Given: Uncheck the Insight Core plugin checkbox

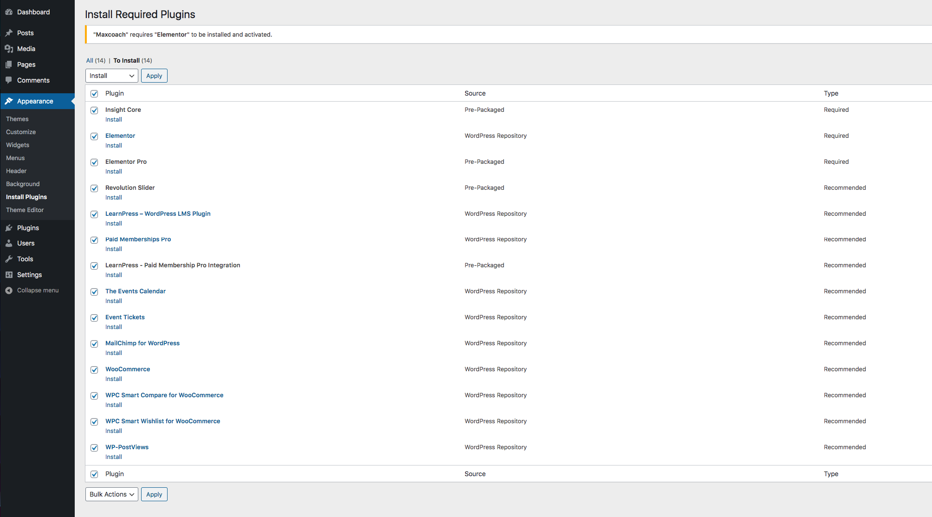Looking at the screenshot, I should click(x=94, y=110).
